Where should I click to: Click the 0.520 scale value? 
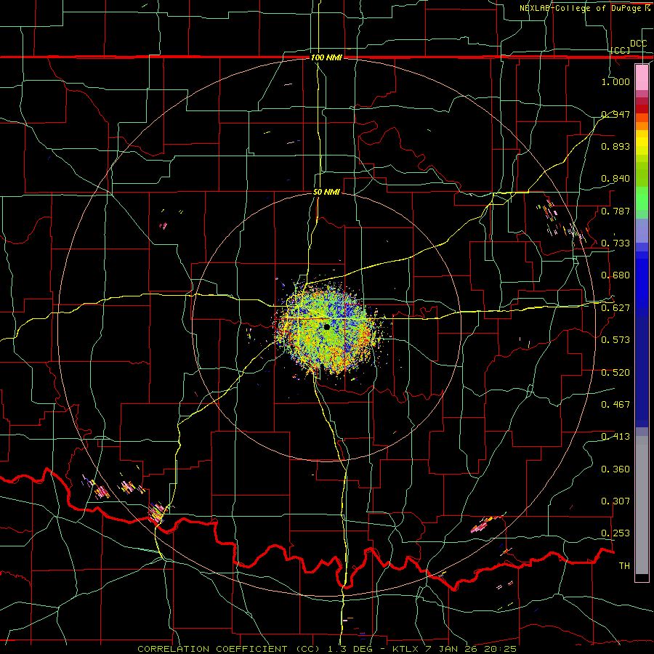tap(615, 372)
